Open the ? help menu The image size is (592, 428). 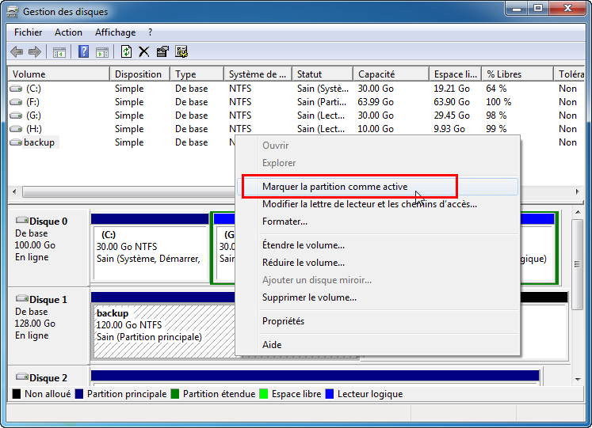pyautogui.click(x=151, y=32)
